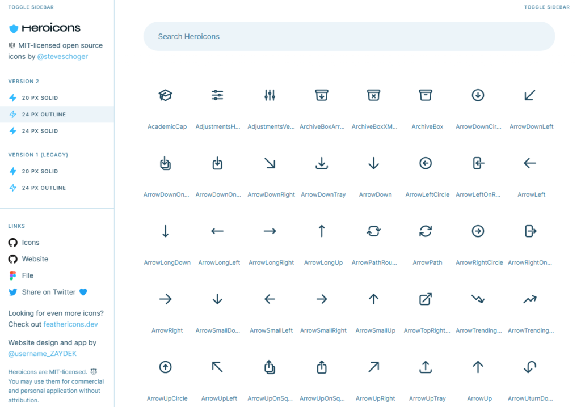Click the ArchiveBox icon
The height and width of the screenshot is (407, 581).
(x=427, y=95)
